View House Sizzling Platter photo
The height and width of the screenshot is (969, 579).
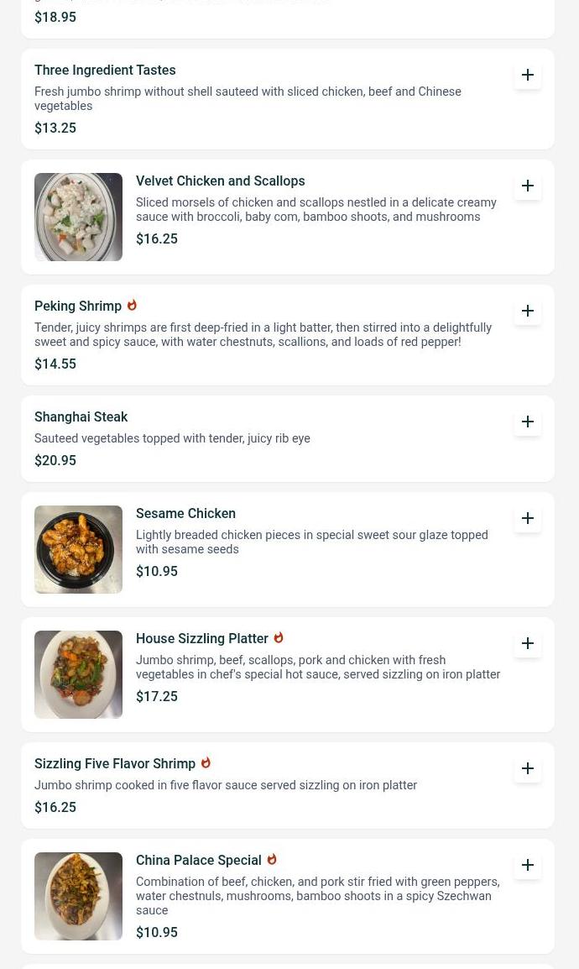tap(78, 674)
